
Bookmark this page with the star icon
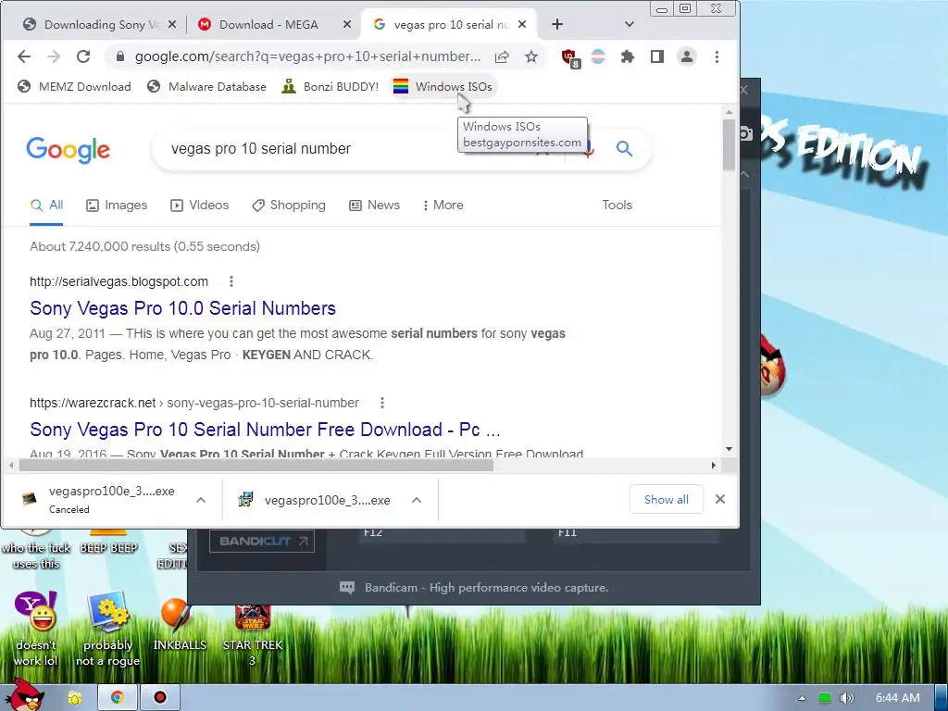tap(530, 56)
